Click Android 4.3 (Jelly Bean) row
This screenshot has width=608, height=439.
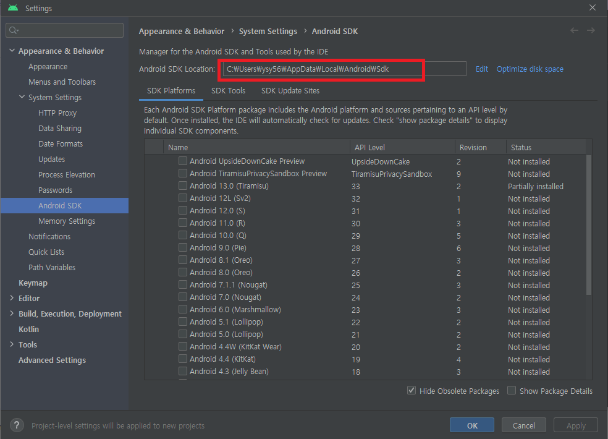[365, 372]
